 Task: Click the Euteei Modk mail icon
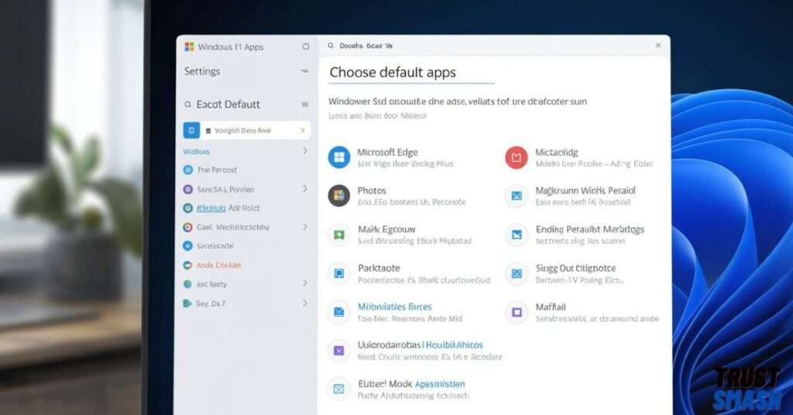(339, 389)
